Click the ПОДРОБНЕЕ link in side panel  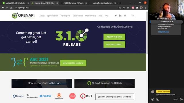(164, 32)
